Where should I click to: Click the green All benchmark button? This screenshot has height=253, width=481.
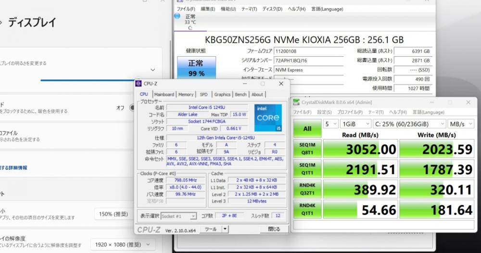click(307, 128)
